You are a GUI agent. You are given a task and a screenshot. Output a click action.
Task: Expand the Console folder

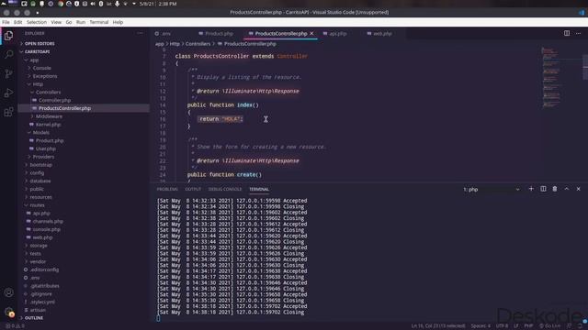click(41, 68)
